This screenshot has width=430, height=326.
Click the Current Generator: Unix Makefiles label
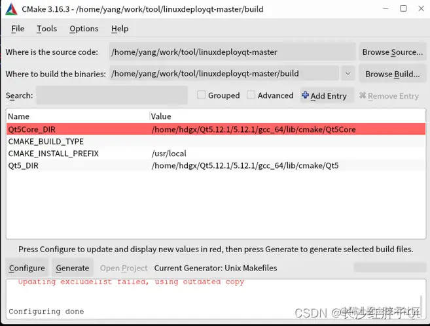tap(215, 268)
